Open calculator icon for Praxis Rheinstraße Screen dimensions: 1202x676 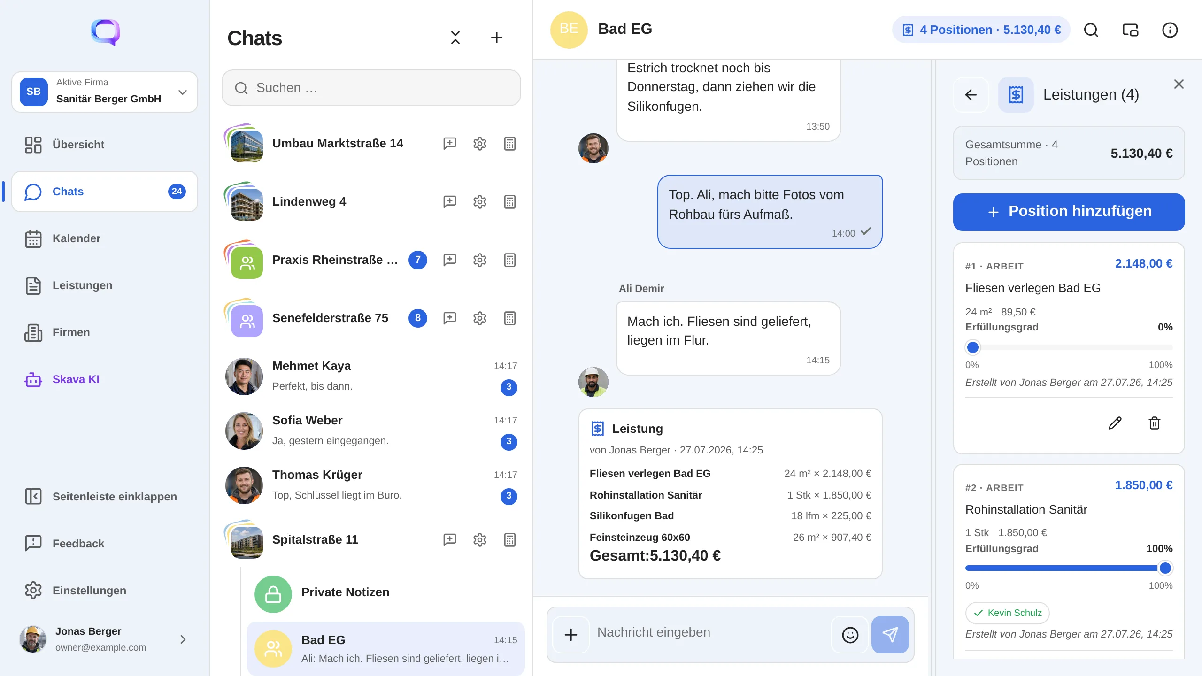click(x=509, y=260)
